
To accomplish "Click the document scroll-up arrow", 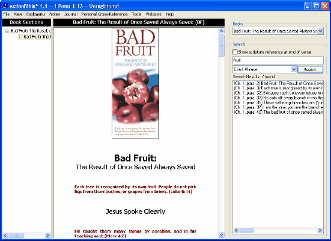I will pos(222,31).
